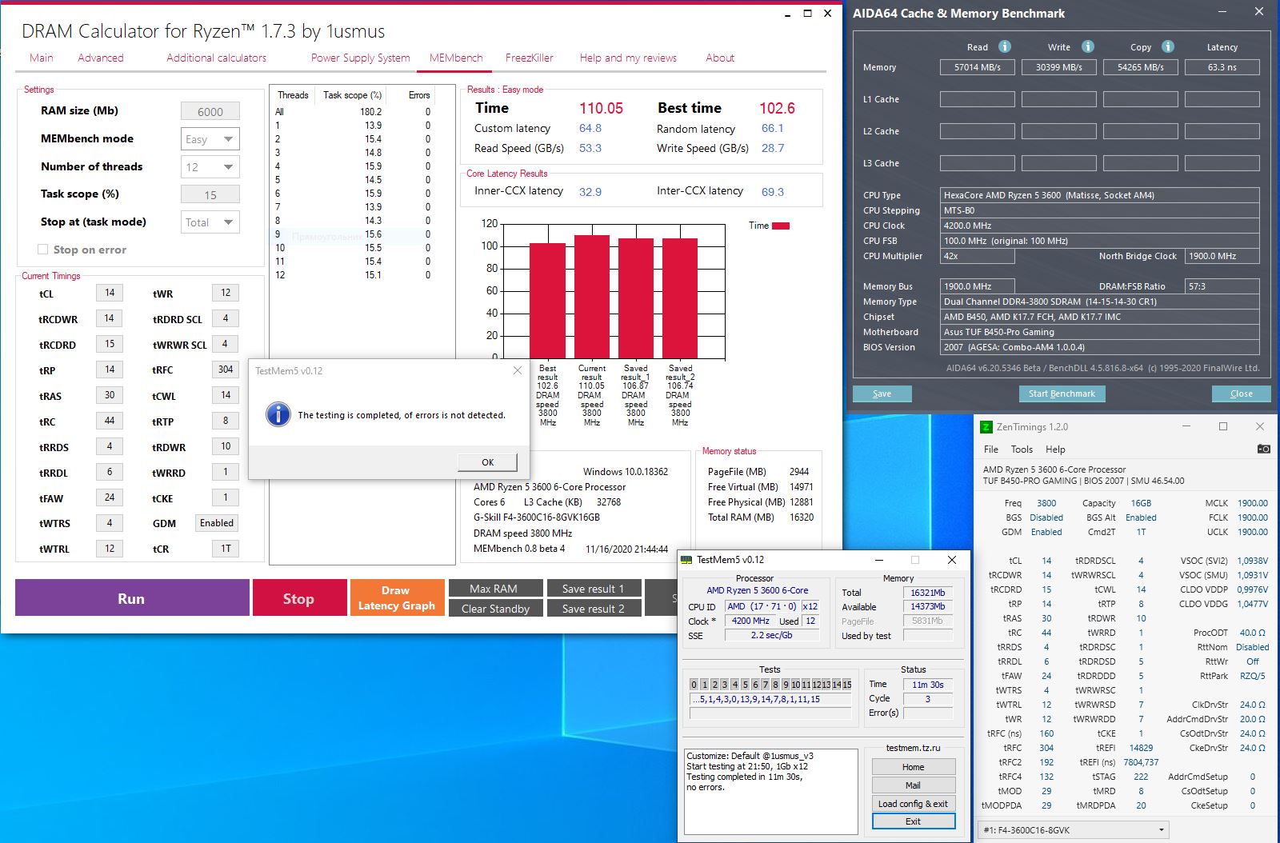Open the DIMM selector dropdown in ZenTimings

[1074, 830]
